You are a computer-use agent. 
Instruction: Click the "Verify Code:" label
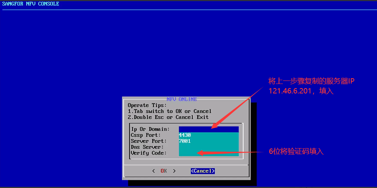click(x=149, y=153)
